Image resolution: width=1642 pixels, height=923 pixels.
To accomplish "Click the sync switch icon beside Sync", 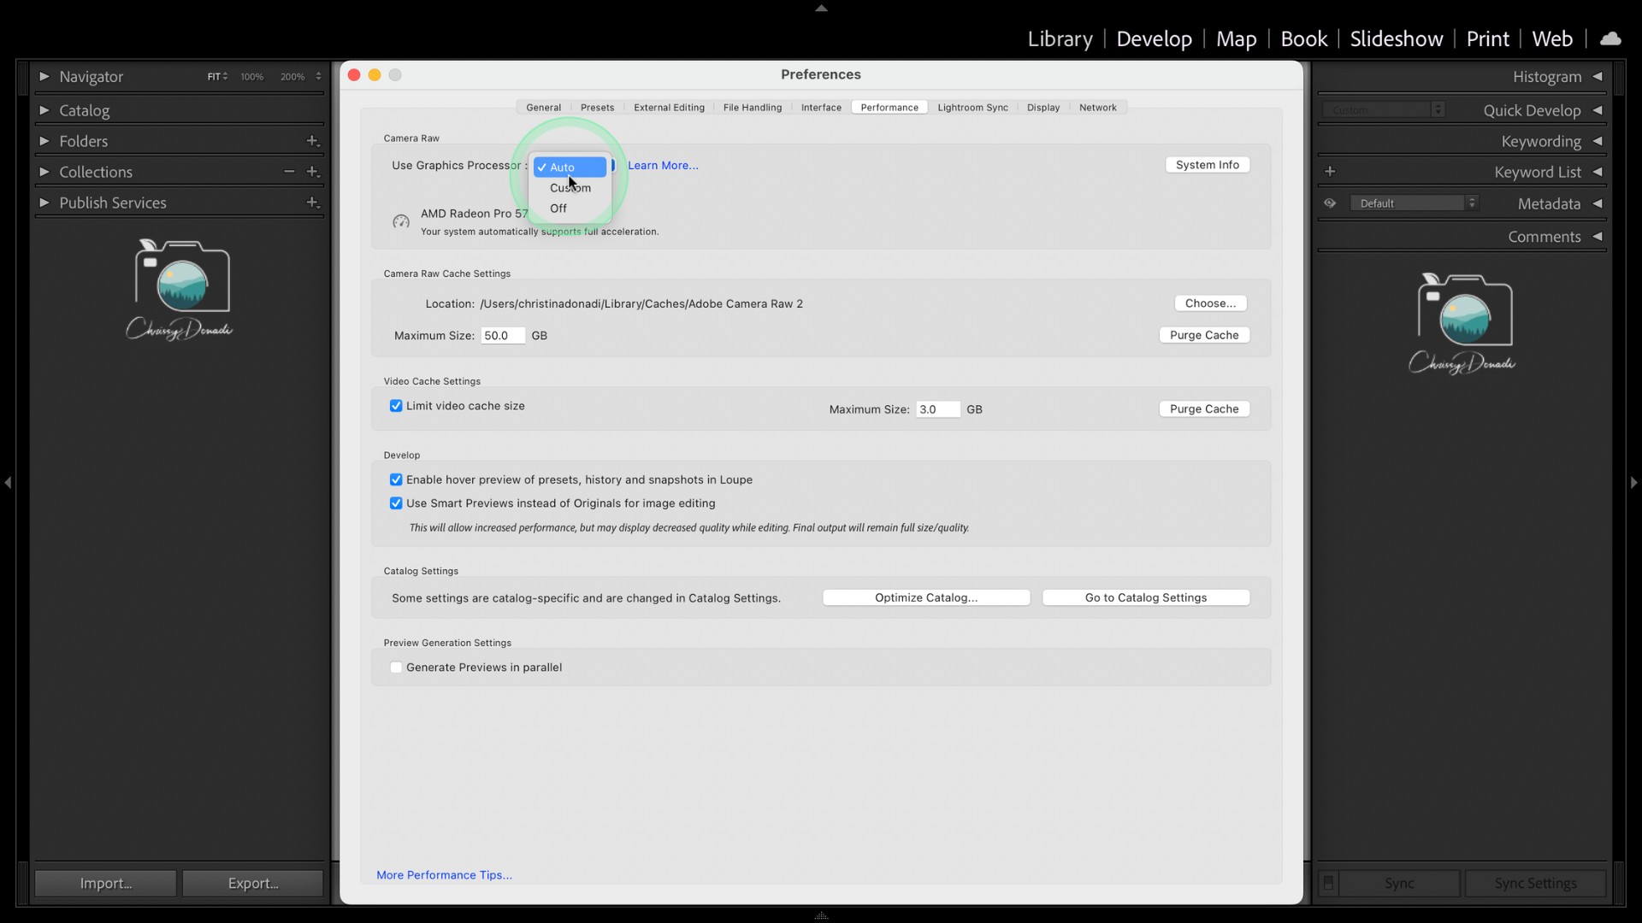I will pyautogui.click(x=1328, y=883).
